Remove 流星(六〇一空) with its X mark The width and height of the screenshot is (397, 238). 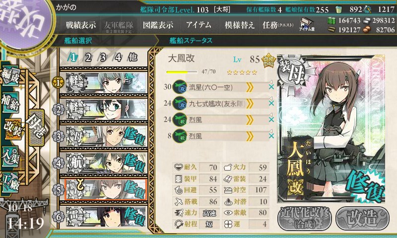(271, 87)
